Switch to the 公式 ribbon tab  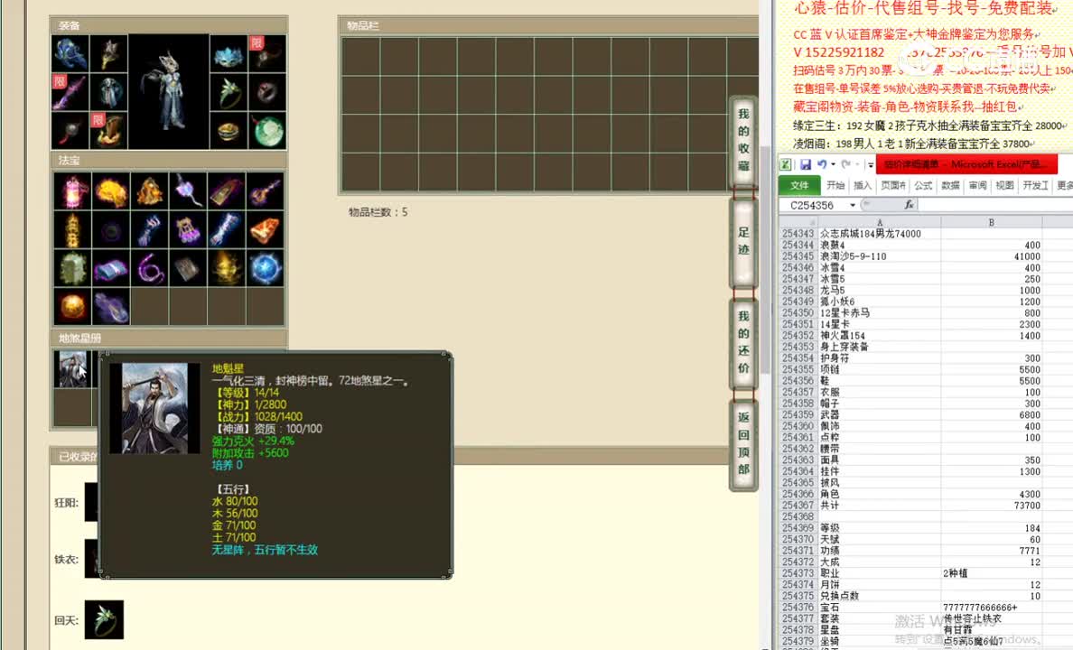click(x=923, y=185)
